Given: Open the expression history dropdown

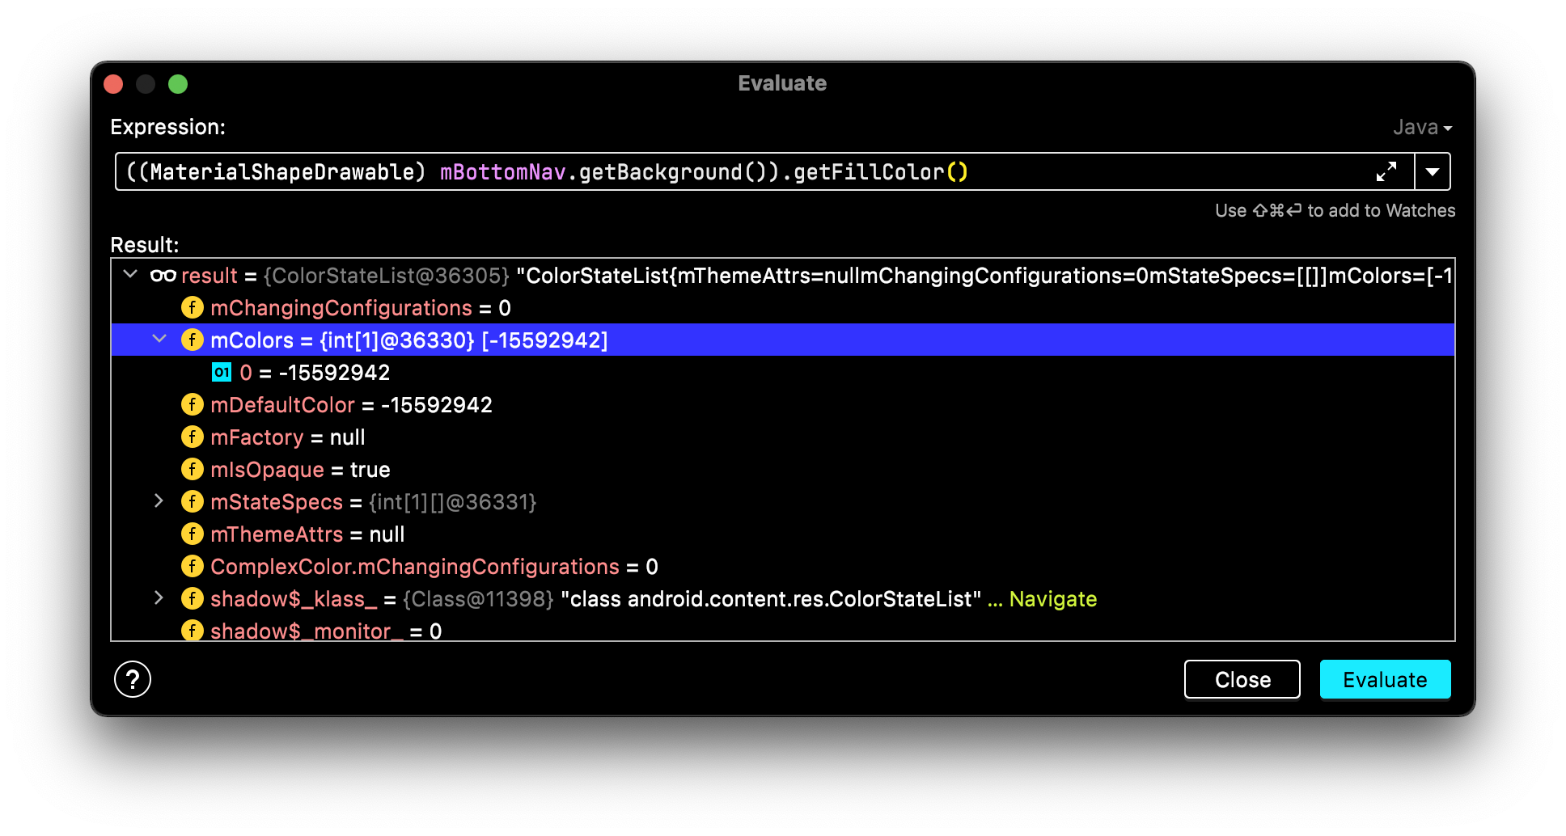Looking at the screenshot, I should (x=1433, y=171).
